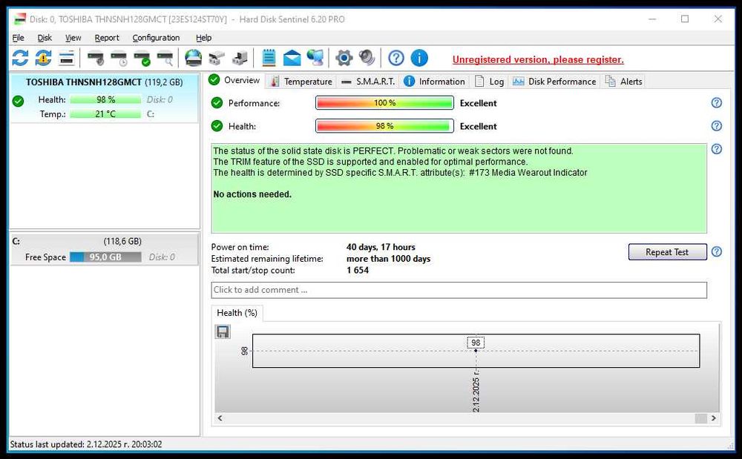Click the disk panel toolbar icon after refresh icons
The image size is (742, 459).
pyautogui.click(x=66, y=59)
